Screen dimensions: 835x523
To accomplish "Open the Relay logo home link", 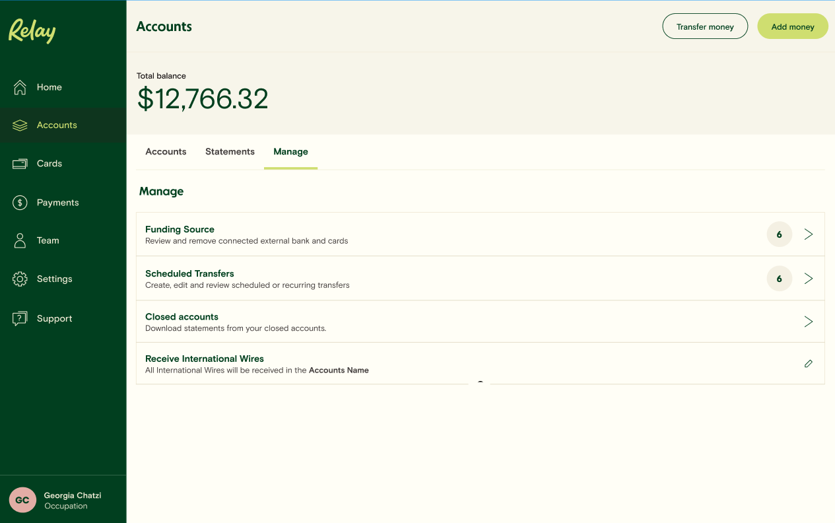I will (x=32, y=31).
